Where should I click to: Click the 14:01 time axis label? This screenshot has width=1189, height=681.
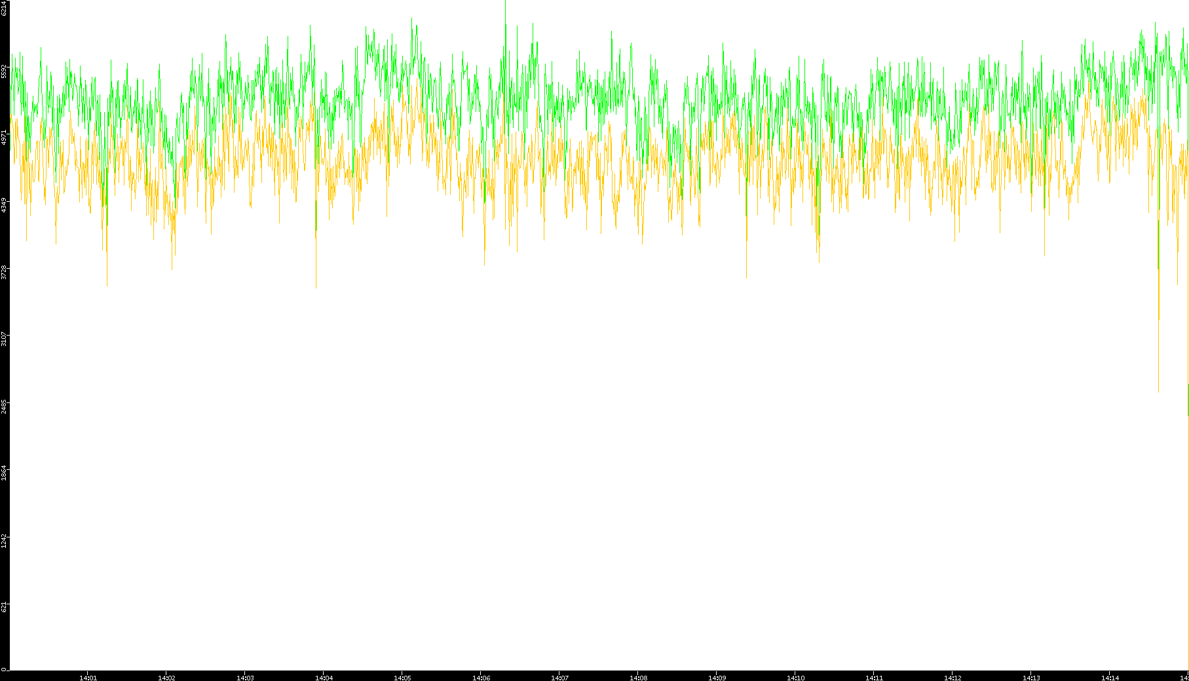88,677
